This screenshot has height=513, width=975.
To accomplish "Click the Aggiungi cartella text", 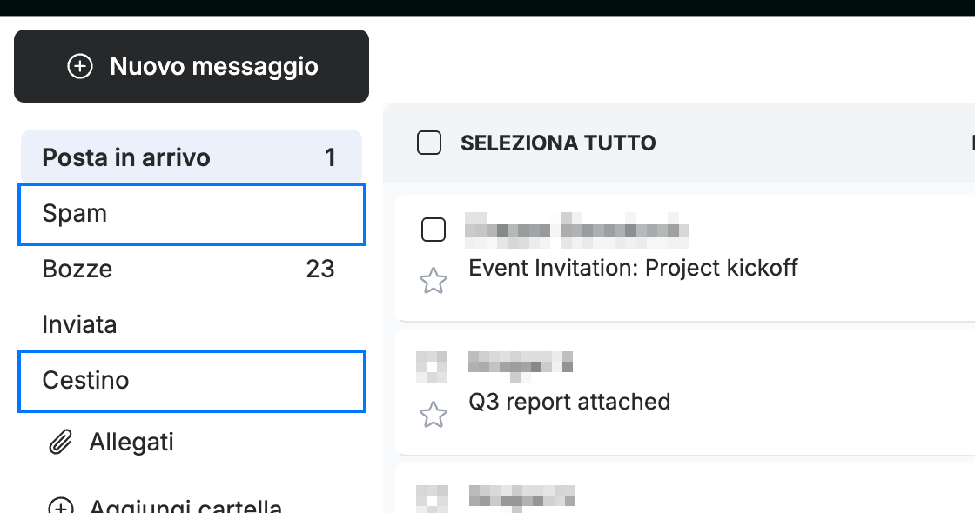I will 185,505.
